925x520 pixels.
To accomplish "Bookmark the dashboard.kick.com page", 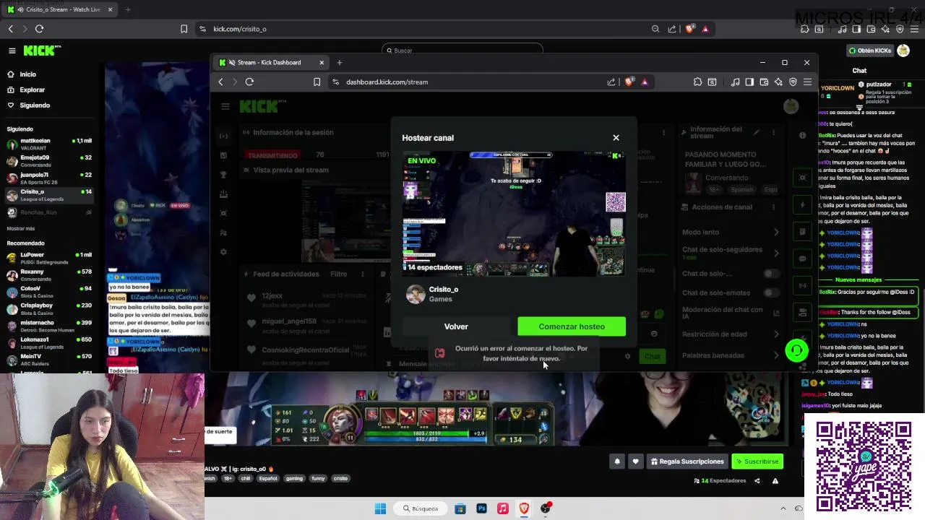I will tap(317, 82).
